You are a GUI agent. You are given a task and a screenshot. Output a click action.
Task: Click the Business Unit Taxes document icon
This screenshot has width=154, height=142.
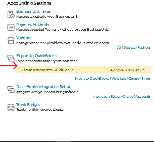(x=11, y=14)
